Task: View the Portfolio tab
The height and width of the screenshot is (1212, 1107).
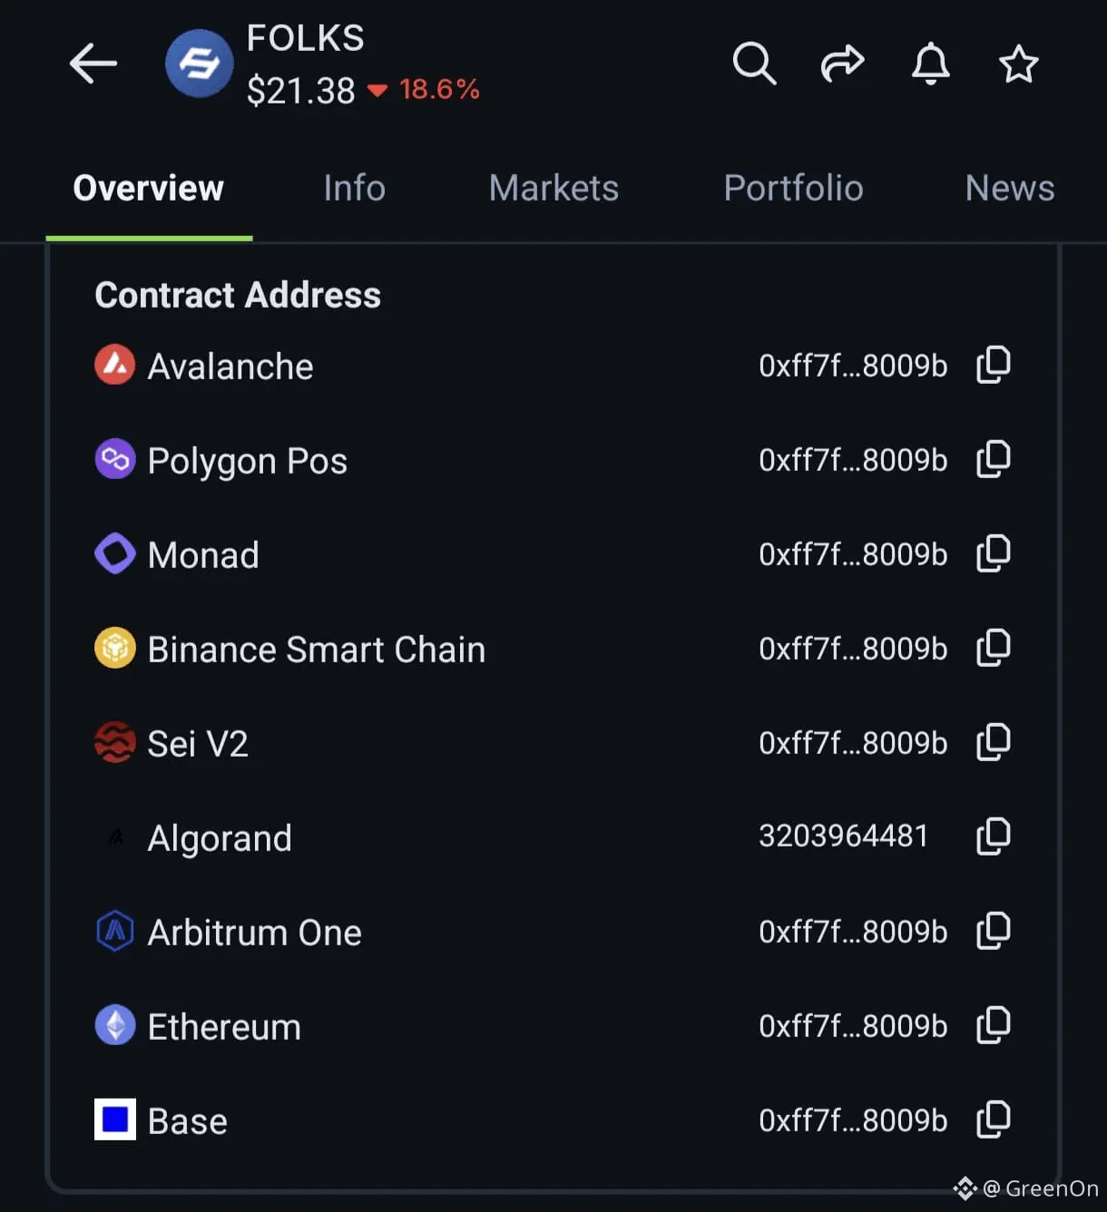Action: pos(793,189)
